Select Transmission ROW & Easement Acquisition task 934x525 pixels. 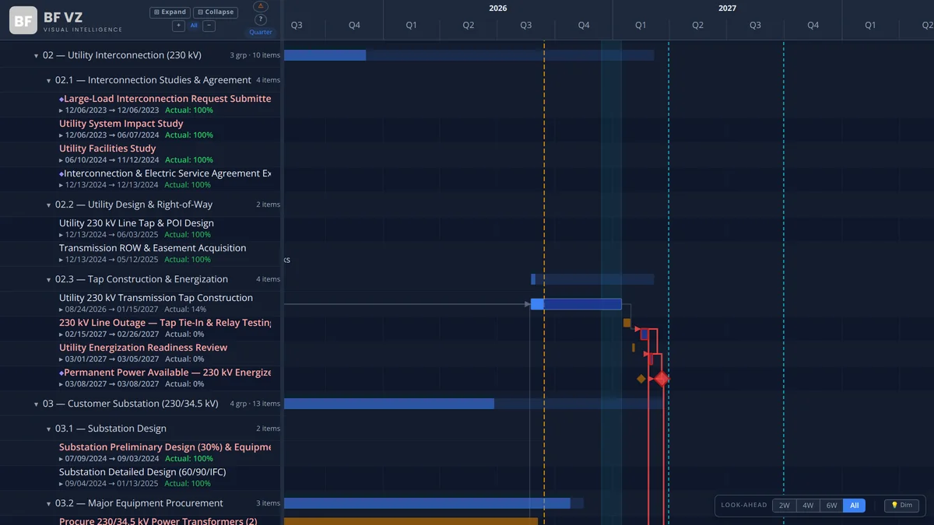coord(153,248)
